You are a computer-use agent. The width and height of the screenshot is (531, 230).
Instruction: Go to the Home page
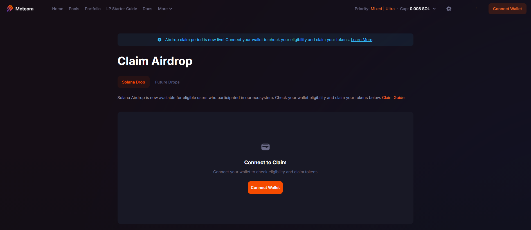[x=58, y=9]
